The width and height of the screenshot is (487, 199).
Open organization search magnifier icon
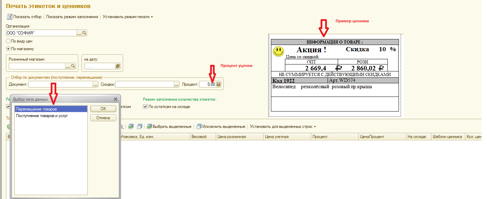coord(84,33)
